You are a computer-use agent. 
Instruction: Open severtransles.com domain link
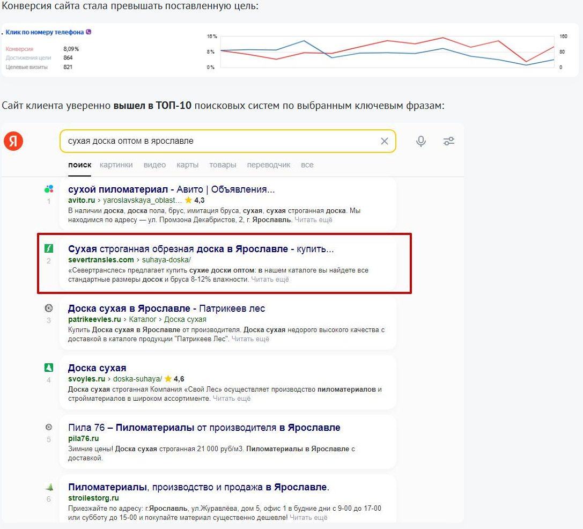point(101,260)
